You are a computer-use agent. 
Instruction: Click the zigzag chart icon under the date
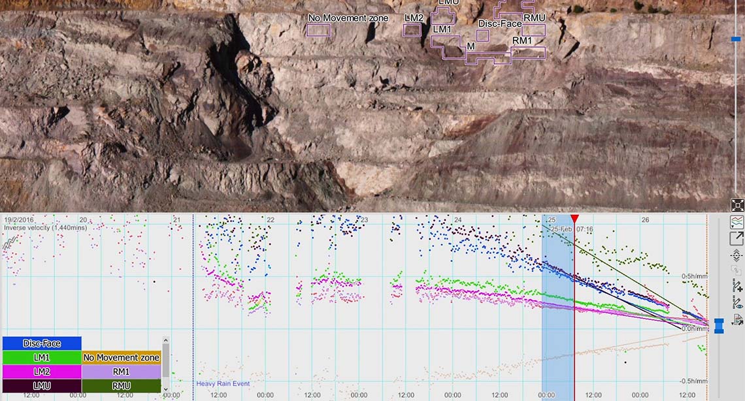10,243
